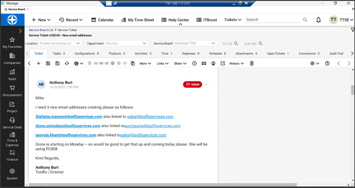The image size is (355, 188).
Task: Click the clock time entry icon
Action: tap(194, 63)
